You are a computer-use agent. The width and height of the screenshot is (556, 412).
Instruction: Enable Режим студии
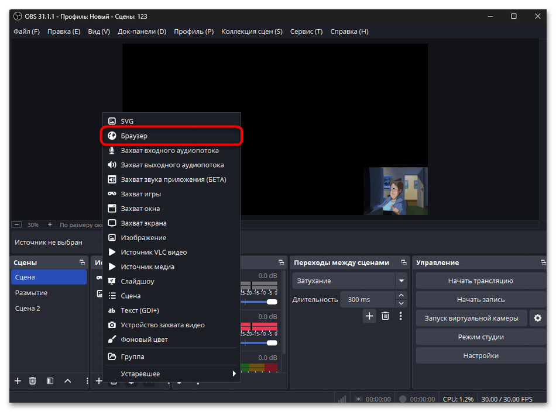481,337
